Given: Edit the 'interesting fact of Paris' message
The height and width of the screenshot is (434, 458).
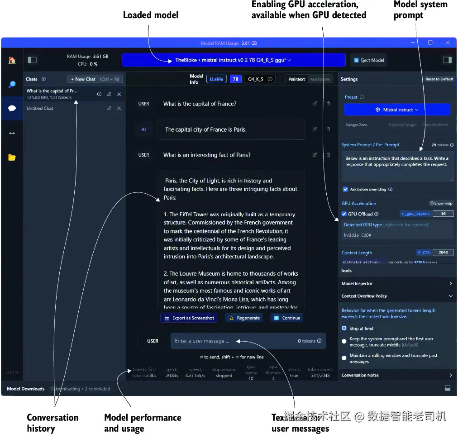Looking at the screenshot, I should tap(315, 154).
